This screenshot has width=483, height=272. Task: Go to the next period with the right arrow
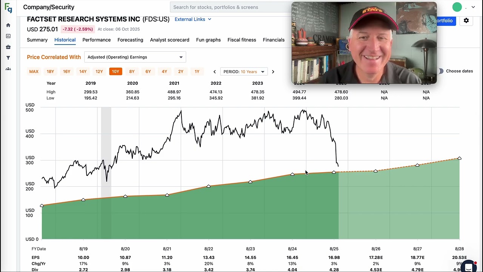pyautogui.click(x=273, y=72)
